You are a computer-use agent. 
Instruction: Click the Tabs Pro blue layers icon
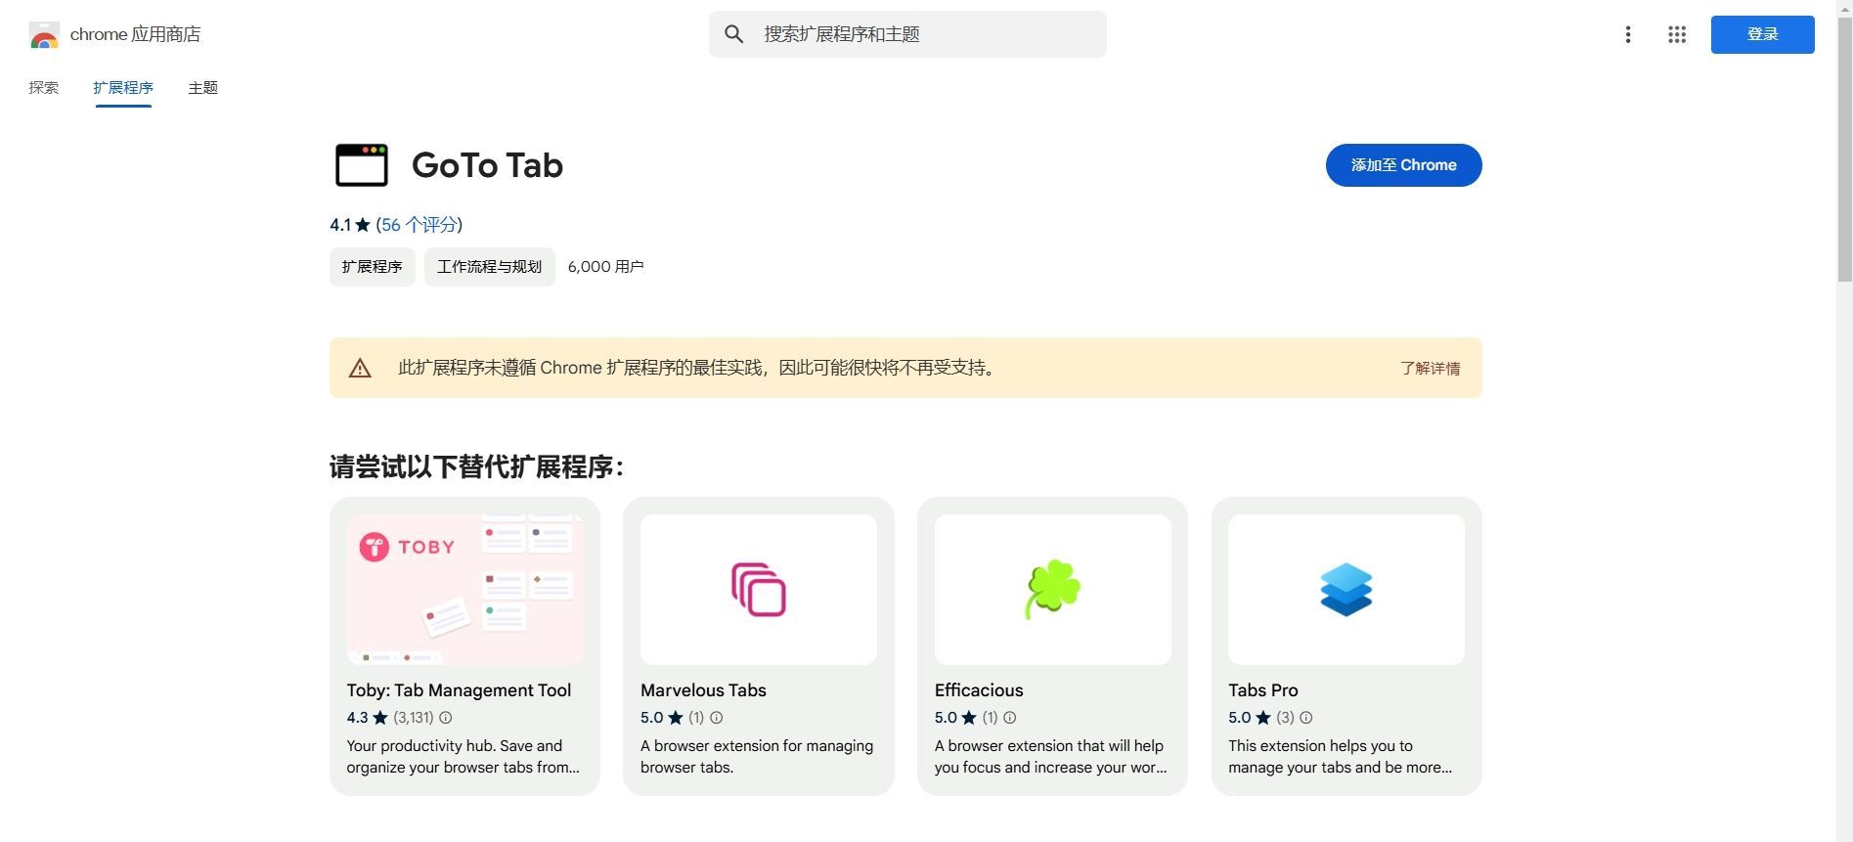pos(1346,590)
